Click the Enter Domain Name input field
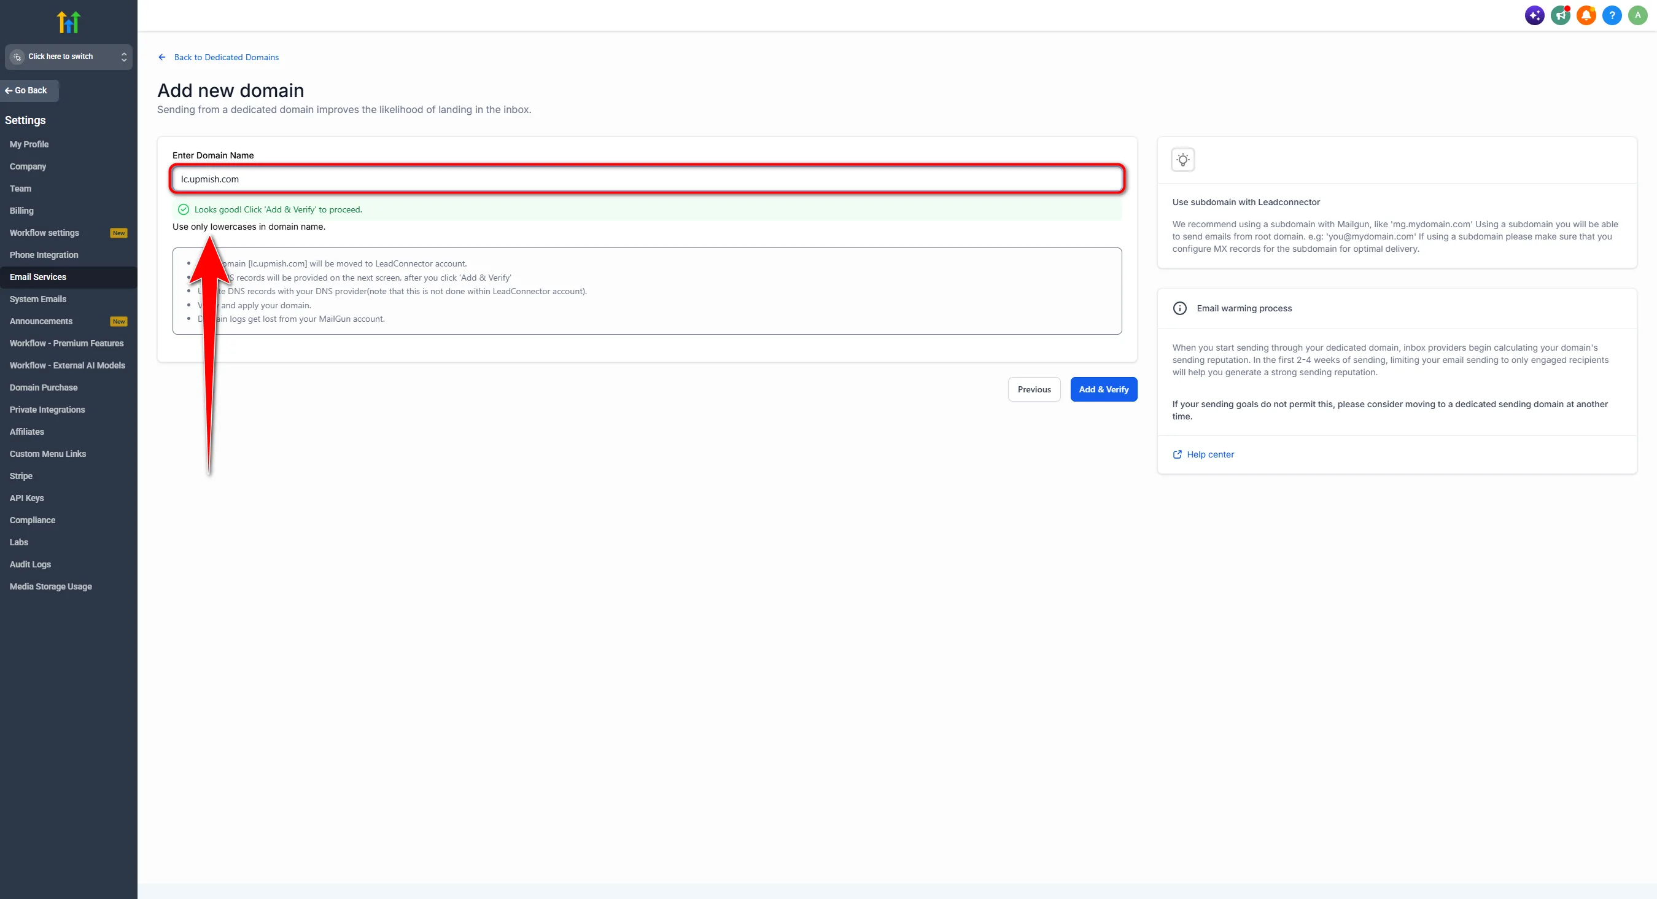 point(647,179)
